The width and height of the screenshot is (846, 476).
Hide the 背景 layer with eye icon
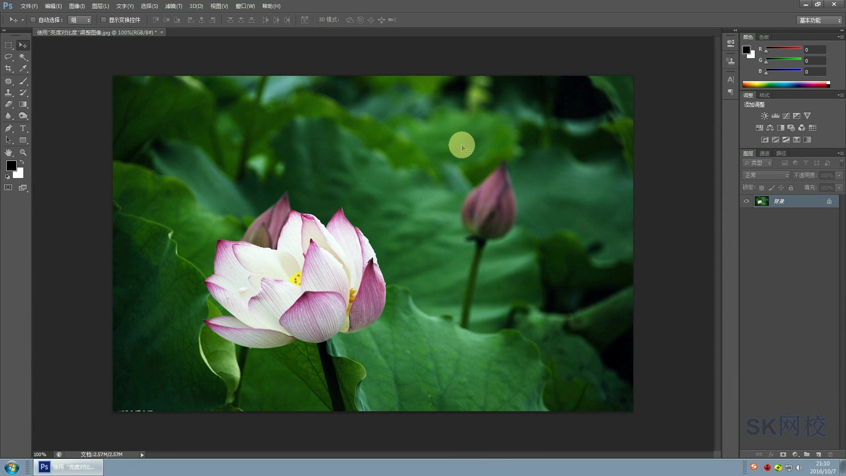[x=746, y=201]
